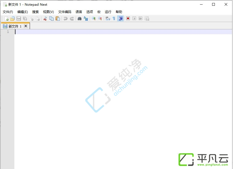Open the 编辑(E) menu

tap(22, 12)
